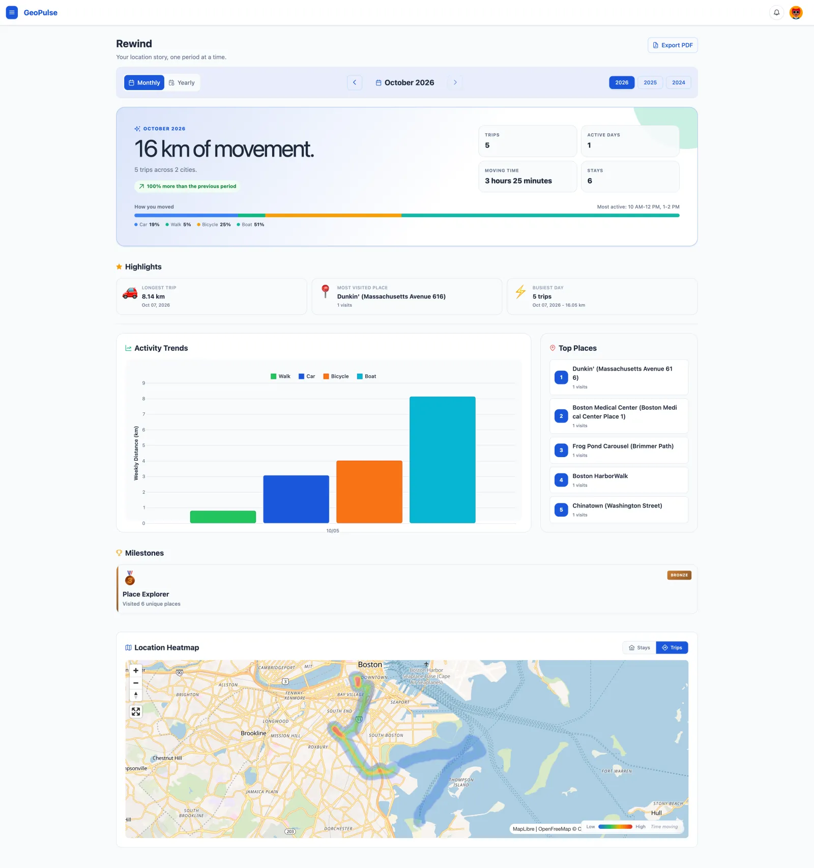Open top place Frog Pond Carousel
The width and height of the screenshot is (814, 868).
(x=619, y=450)
